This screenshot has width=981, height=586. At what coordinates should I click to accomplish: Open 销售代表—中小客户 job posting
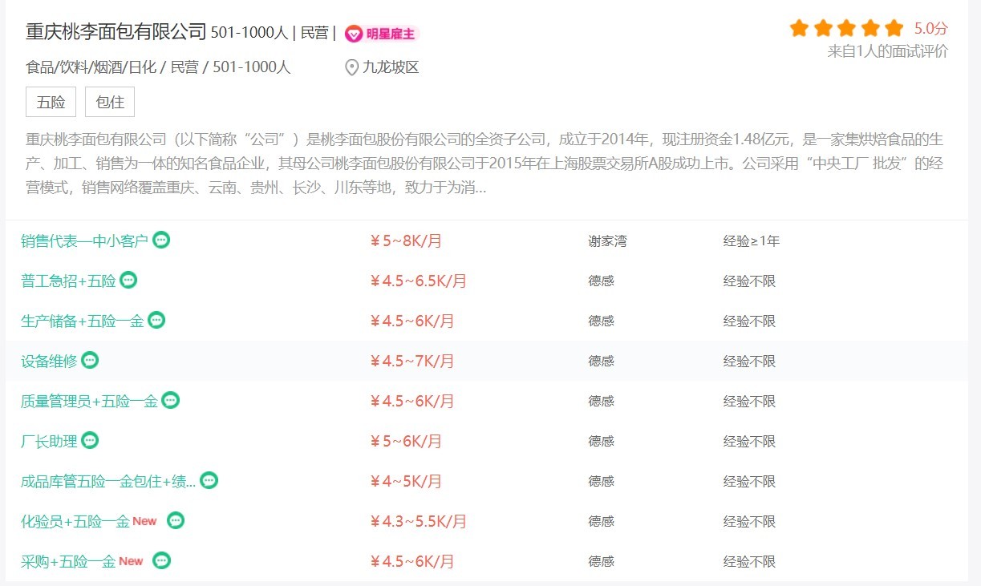85,240
